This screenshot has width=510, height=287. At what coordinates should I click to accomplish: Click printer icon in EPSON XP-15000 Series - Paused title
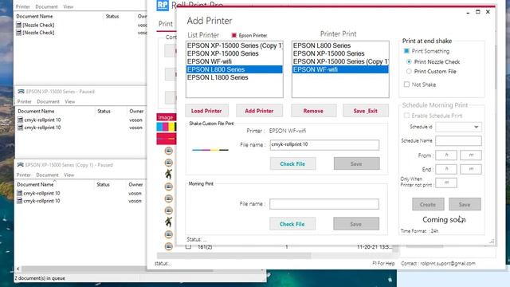(x=21, y=92)
